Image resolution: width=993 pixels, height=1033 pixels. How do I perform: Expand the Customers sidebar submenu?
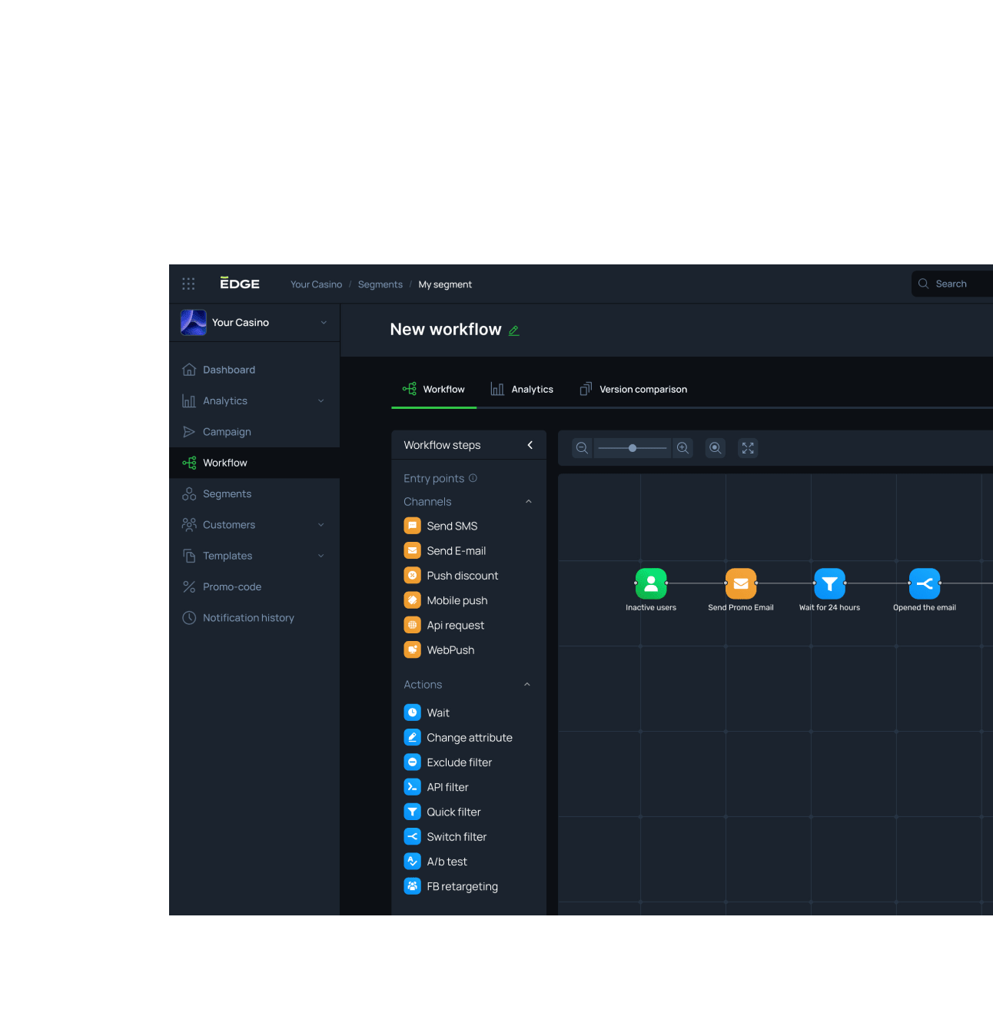click(321, 525)
